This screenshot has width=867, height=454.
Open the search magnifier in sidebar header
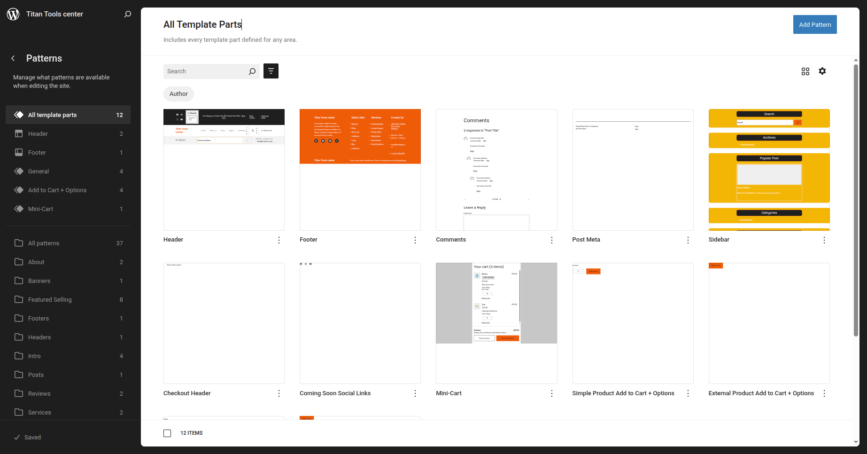[x=127, y=14]
